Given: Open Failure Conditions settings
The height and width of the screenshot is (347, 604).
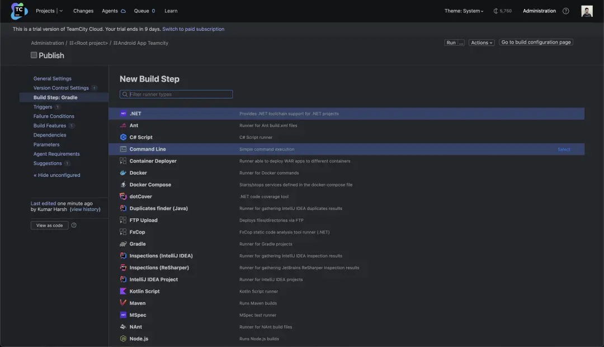Looking at the screenshot, I should click(54, 116).
